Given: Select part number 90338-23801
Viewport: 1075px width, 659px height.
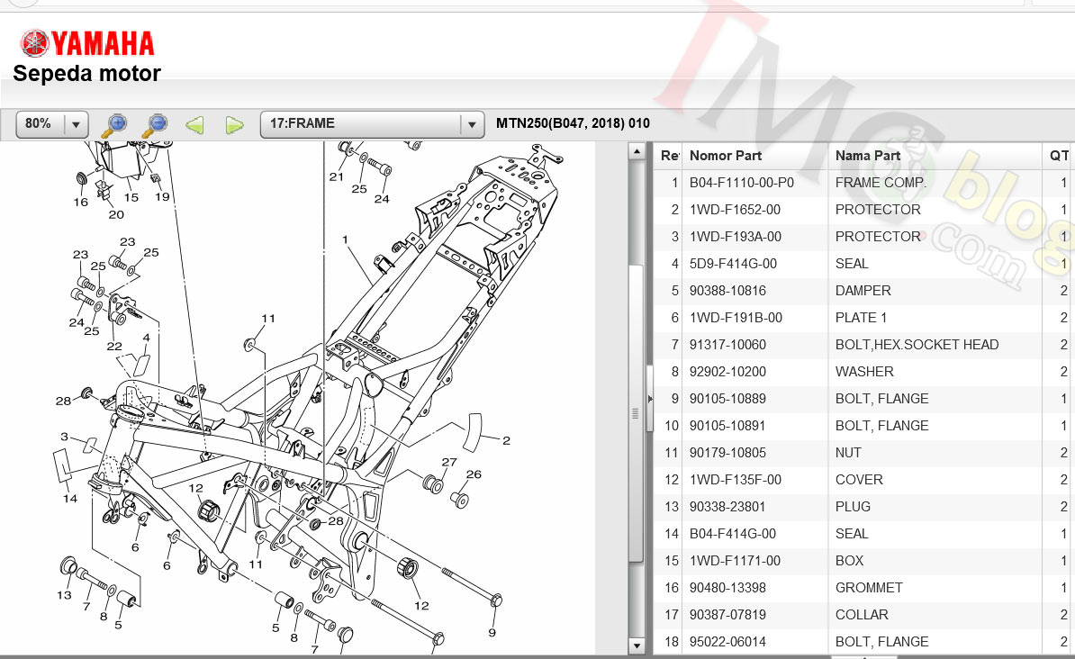Looking at the screenshot, I should 727,507.
